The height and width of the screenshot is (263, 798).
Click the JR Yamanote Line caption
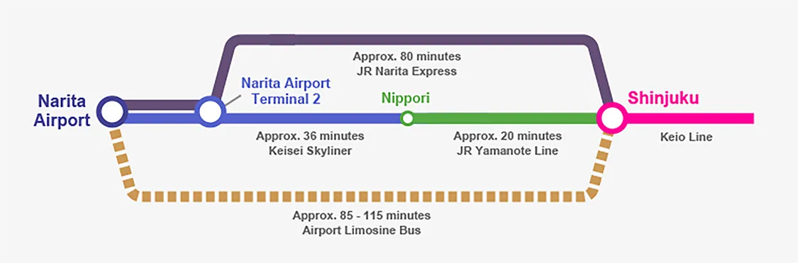507,152
